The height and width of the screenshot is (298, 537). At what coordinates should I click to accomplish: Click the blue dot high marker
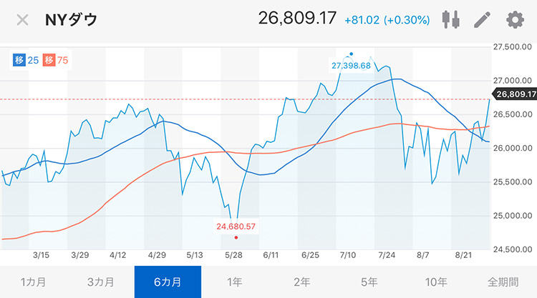pyautogui.click(x=351, y=54)
